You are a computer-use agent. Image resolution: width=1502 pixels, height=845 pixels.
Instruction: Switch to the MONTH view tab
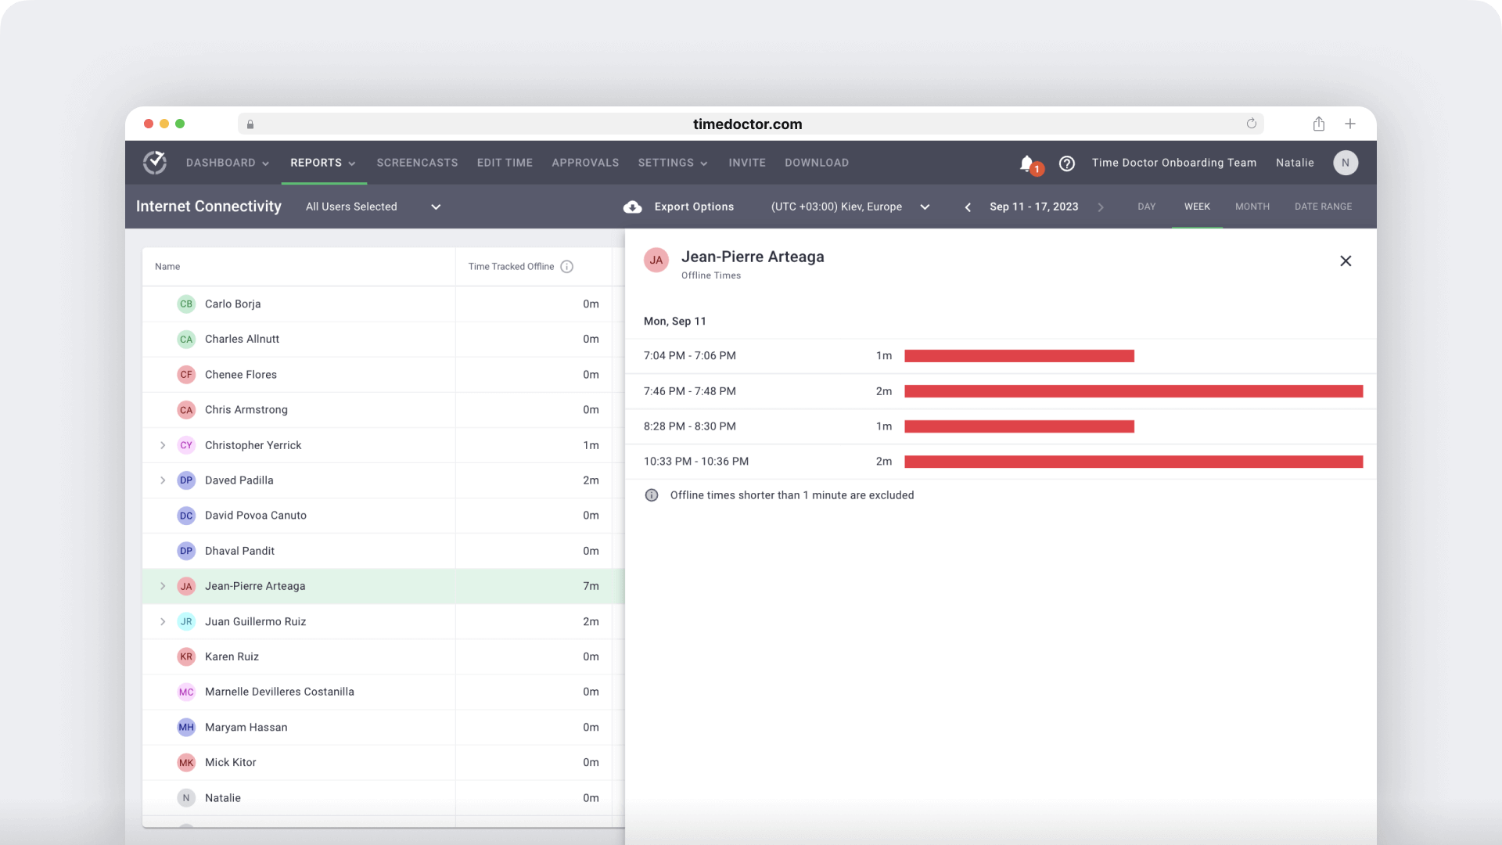[x=1252, y=207]
